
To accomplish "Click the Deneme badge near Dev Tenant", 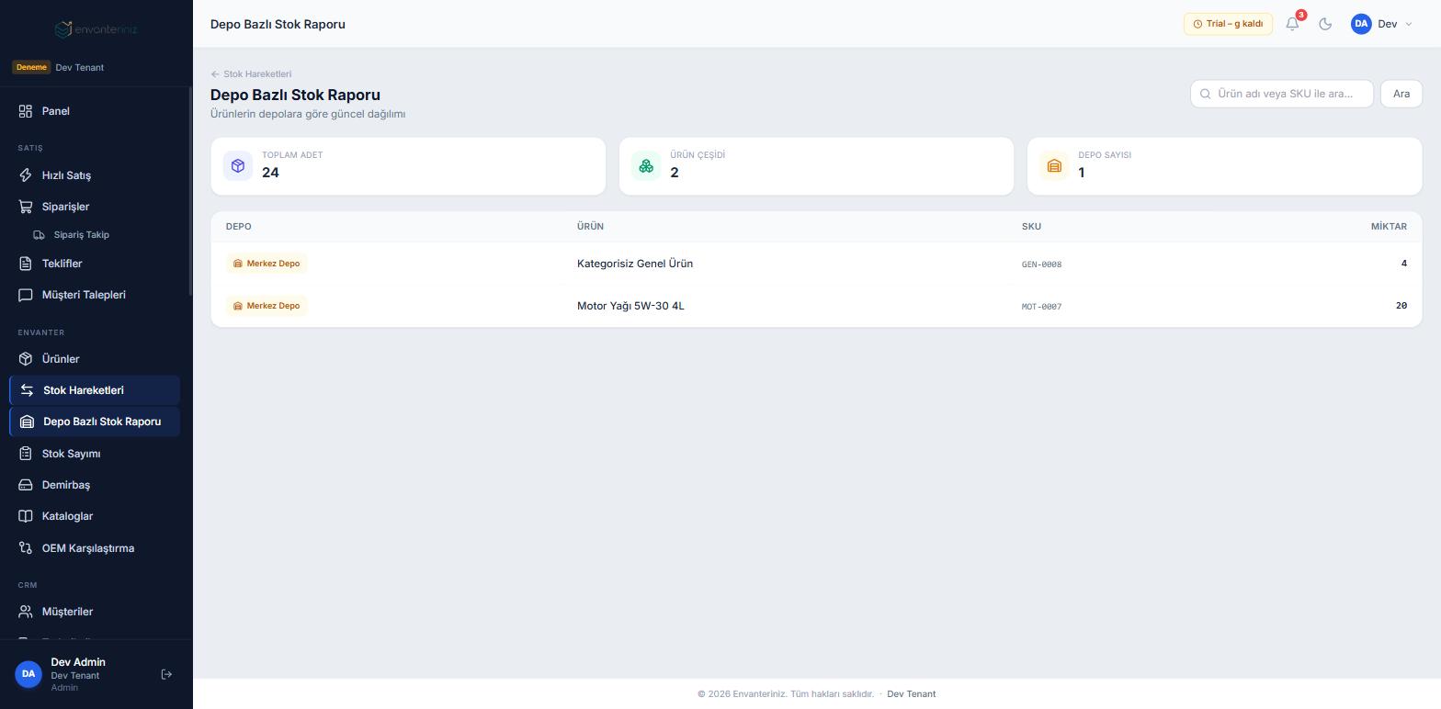I will [31, 67].
